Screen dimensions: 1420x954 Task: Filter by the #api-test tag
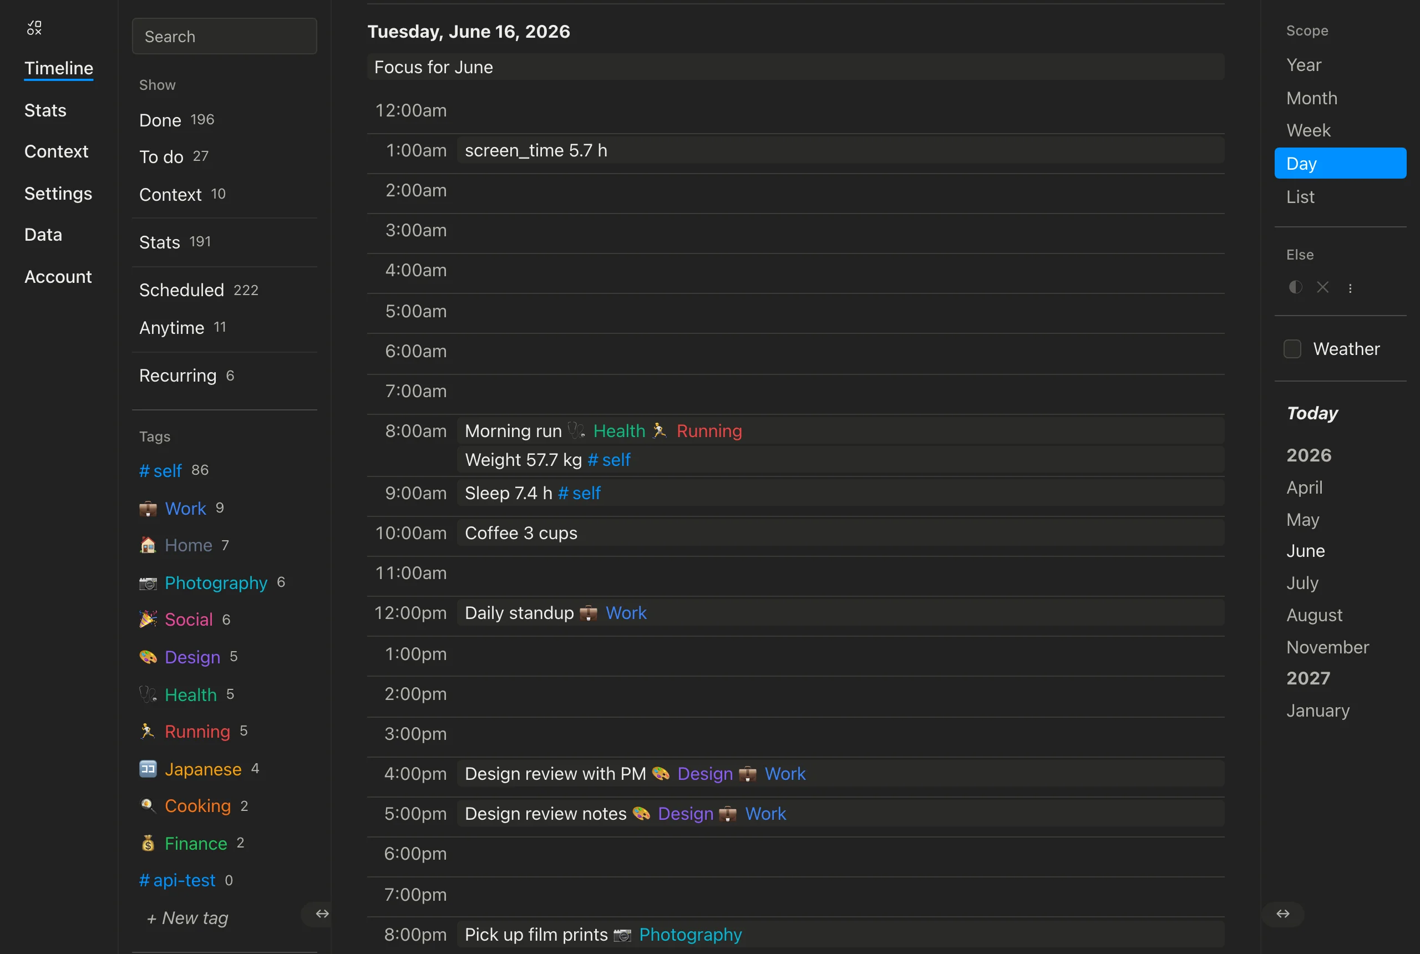click(177, 880)
